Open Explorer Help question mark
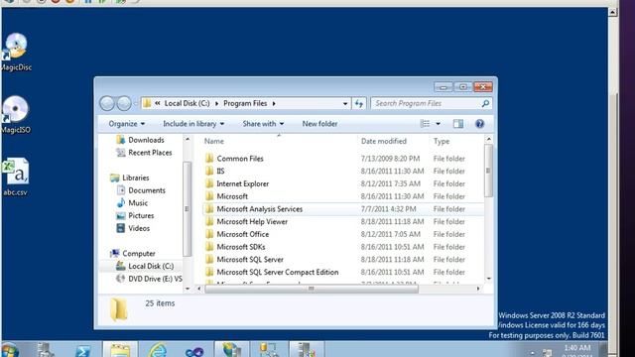This screenshot has height=357, width=635. tap(479, 124)
